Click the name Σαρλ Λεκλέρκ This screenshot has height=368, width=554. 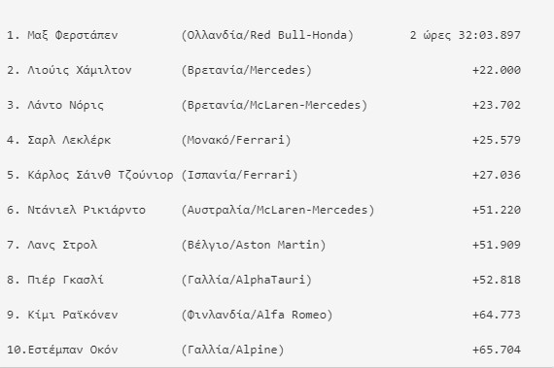pyautogui.click(x=69, y=140)
